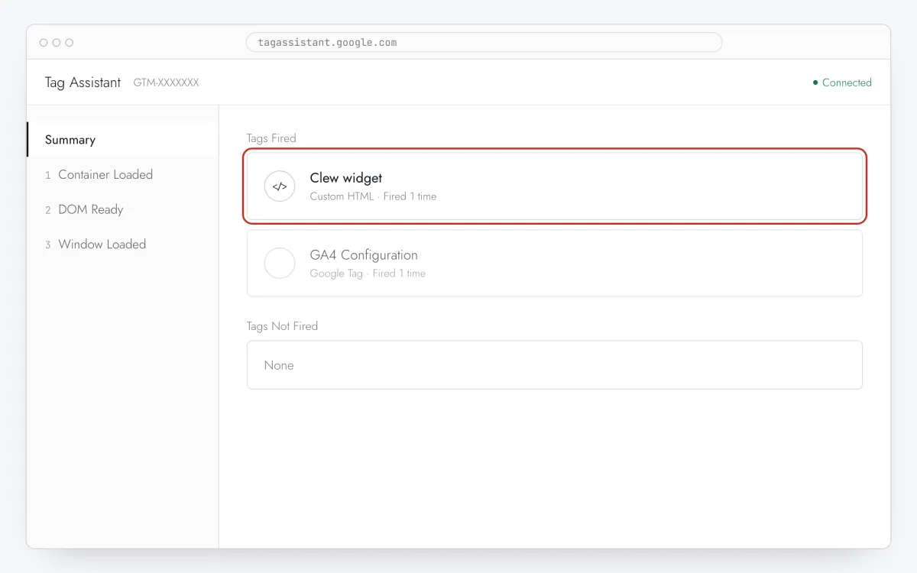Open the Summary sidebar item

click(x=123, y=140)
